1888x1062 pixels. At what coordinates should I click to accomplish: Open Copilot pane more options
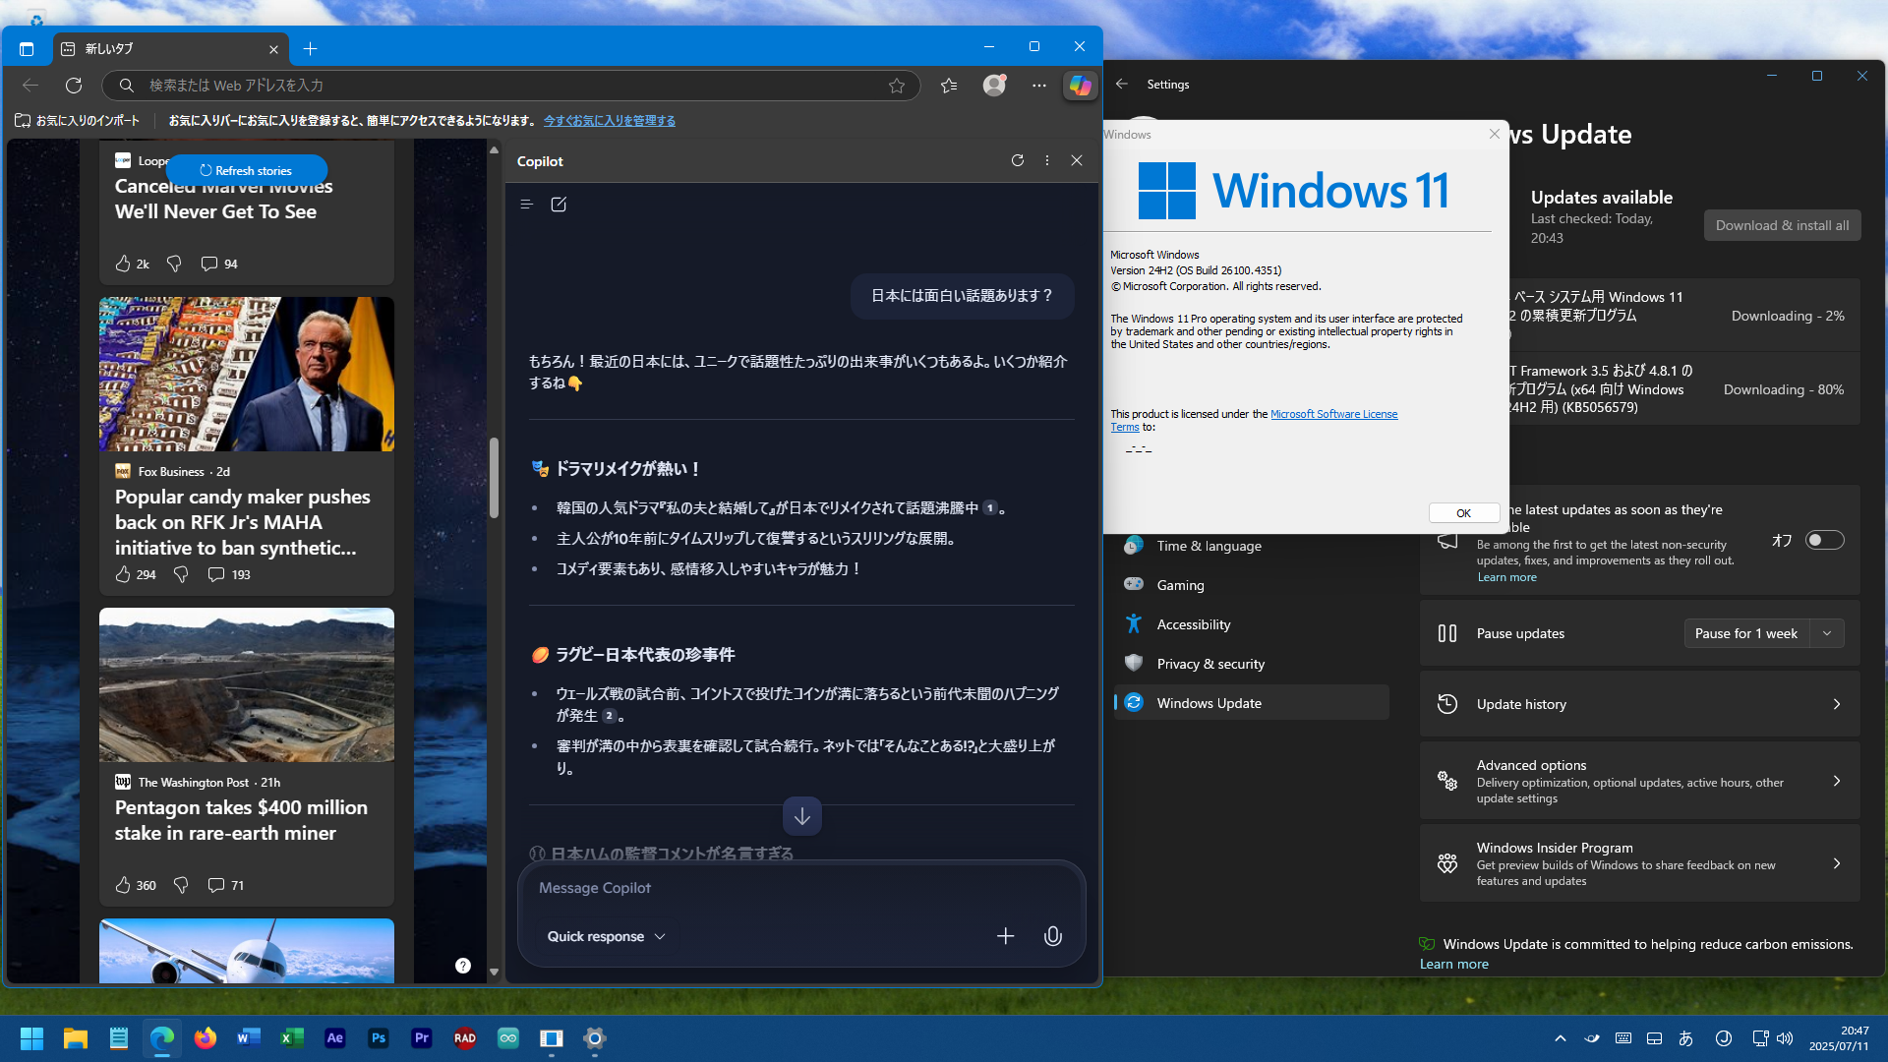point(1047,160)
